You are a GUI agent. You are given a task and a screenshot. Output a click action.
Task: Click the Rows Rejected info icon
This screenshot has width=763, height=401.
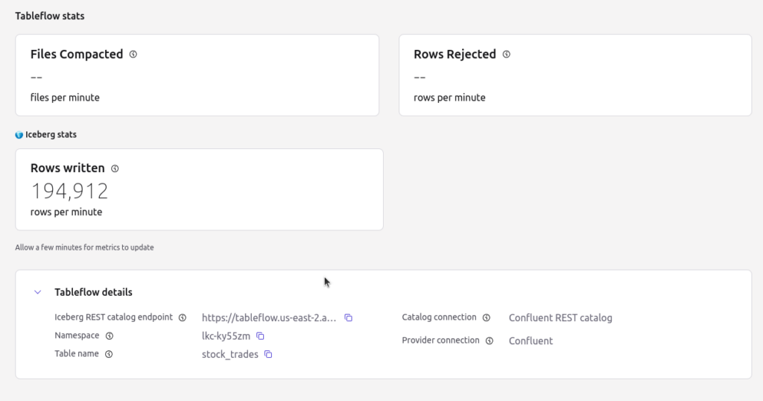click(x=506, y=54)
